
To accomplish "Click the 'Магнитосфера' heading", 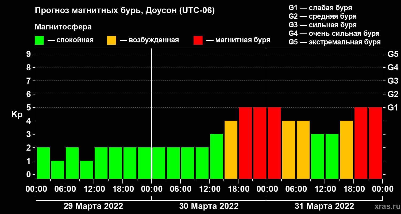I will (x=63, y=27).
